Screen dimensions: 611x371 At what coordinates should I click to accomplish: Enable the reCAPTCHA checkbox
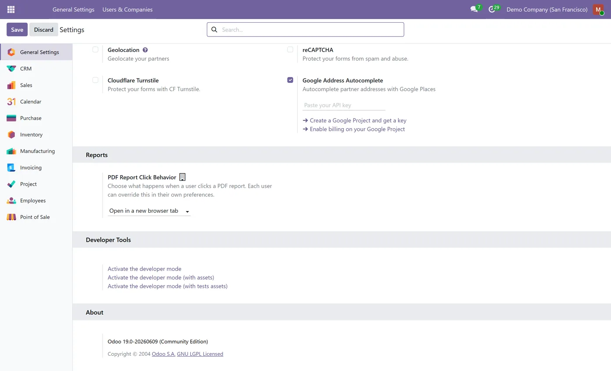[x=290, y=50]
